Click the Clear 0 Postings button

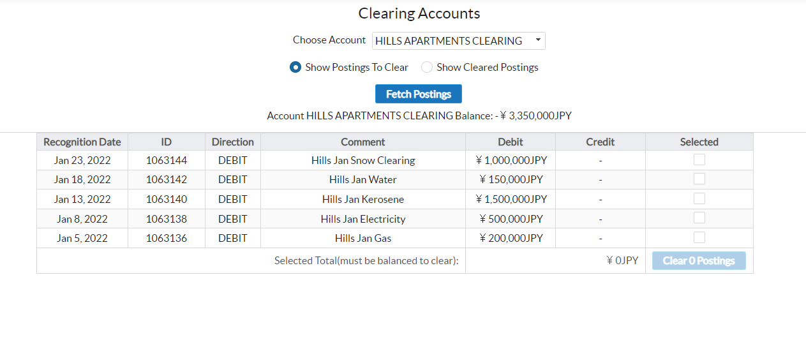[x=698, y=260]
